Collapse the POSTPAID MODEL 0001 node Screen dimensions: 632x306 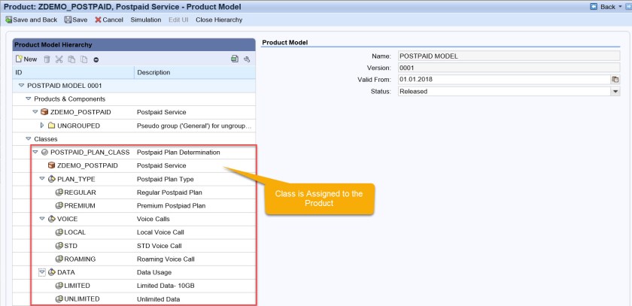[x=21, y=86]
